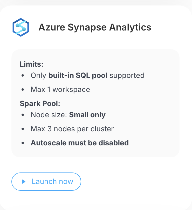Click the Launch now button
The image size is (192, 210).
point(46,182)
